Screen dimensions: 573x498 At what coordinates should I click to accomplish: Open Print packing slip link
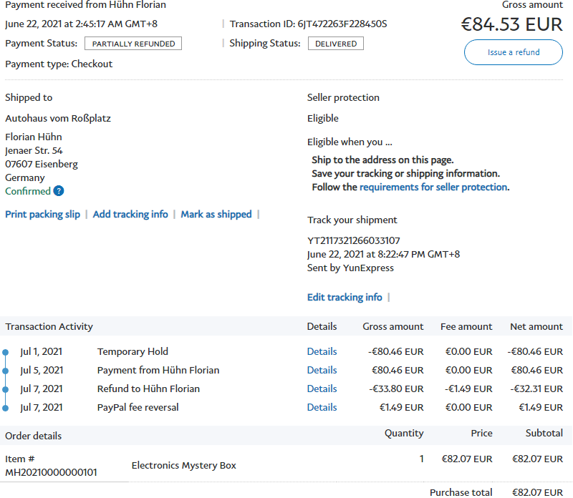(42, 214)
